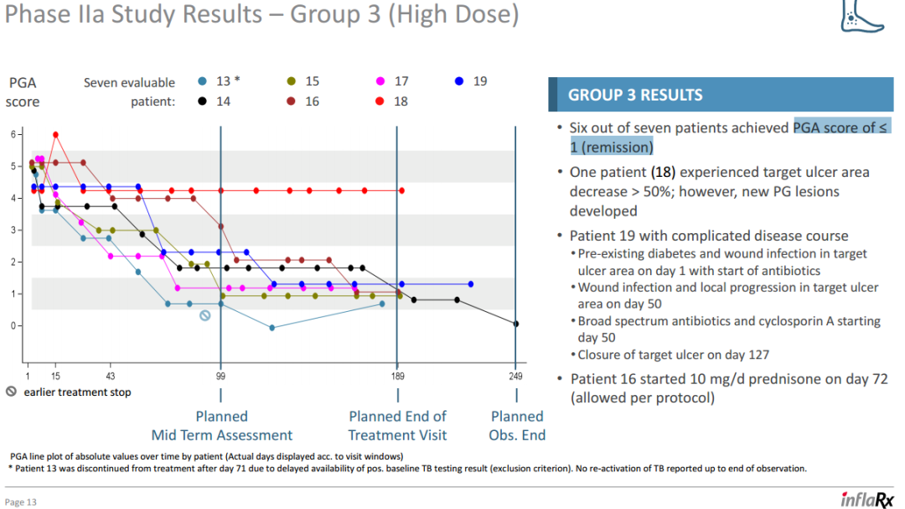This screenshot has width=905, height=509.
Task: Select patient 15 olive legend dot
Action: (x=292, y=81)
